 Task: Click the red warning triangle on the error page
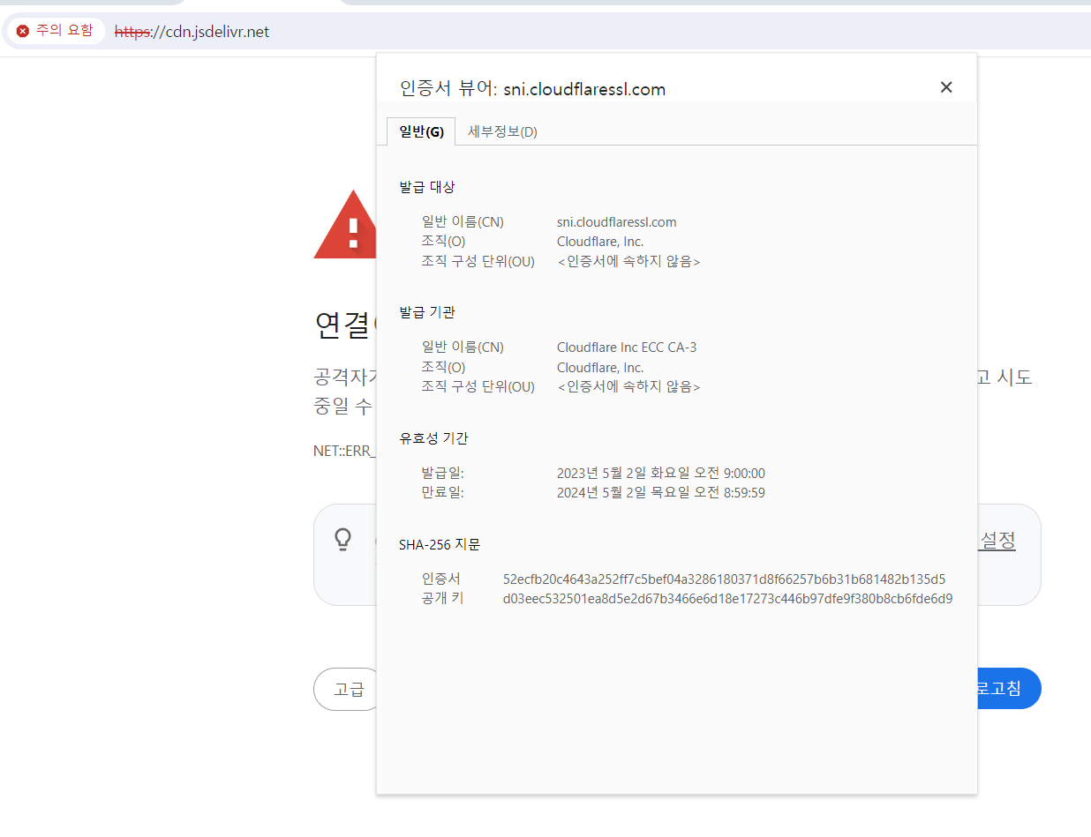pyautogui.click(x=345, y=225)
